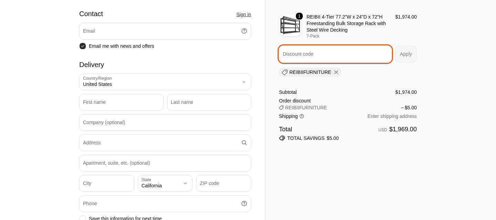The height and width of the screenshot is (220, 496).
Task: Click the Contact section heading
Action: point(91,14)
